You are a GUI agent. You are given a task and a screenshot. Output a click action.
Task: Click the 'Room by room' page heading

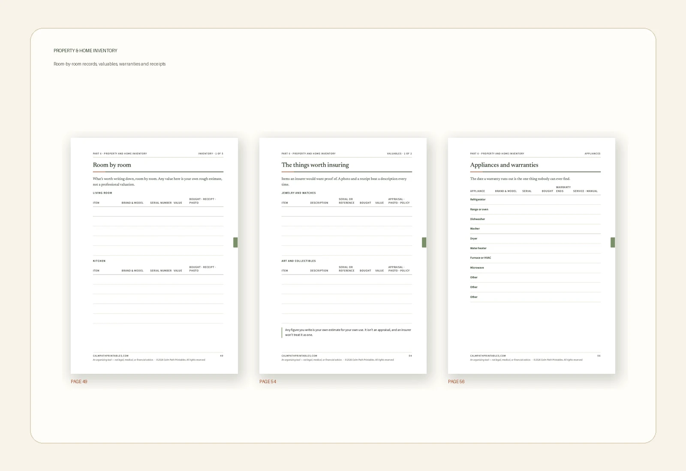point(112,165)
